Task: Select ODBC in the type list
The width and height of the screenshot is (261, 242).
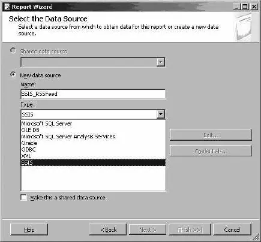Action: (x=93, y=150)
